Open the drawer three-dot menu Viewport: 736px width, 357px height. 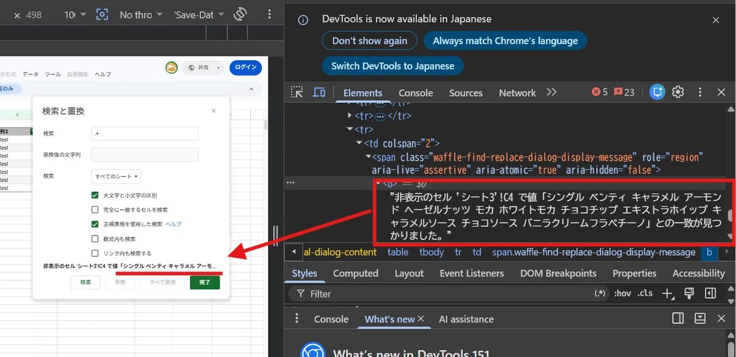click(297, 318)
